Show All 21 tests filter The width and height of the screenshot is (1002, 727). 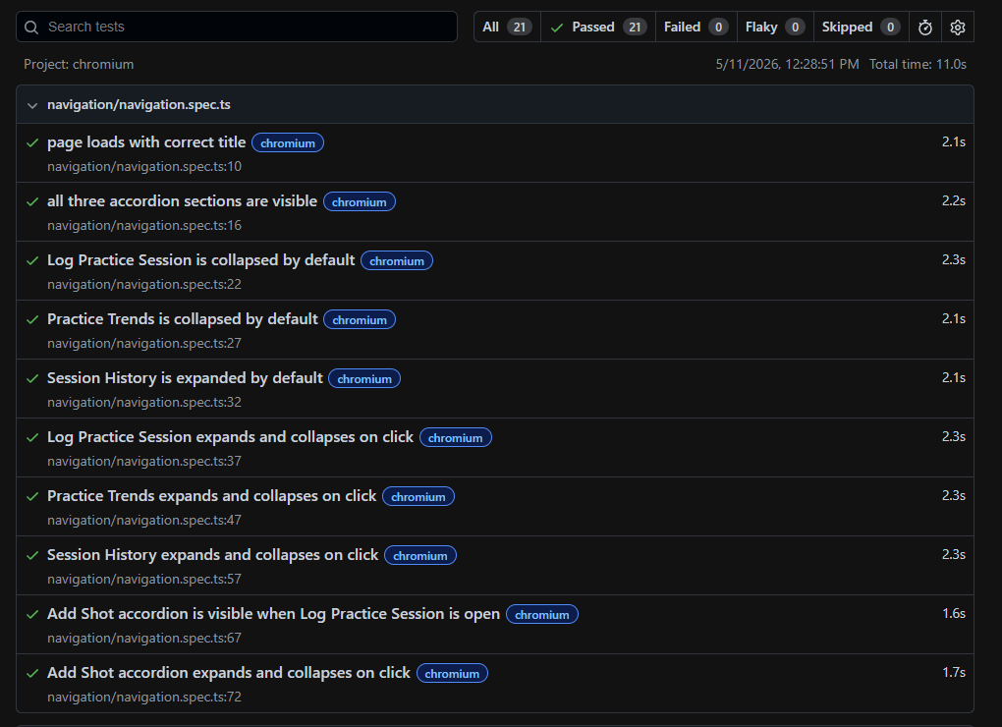click(x=507, y=27)
